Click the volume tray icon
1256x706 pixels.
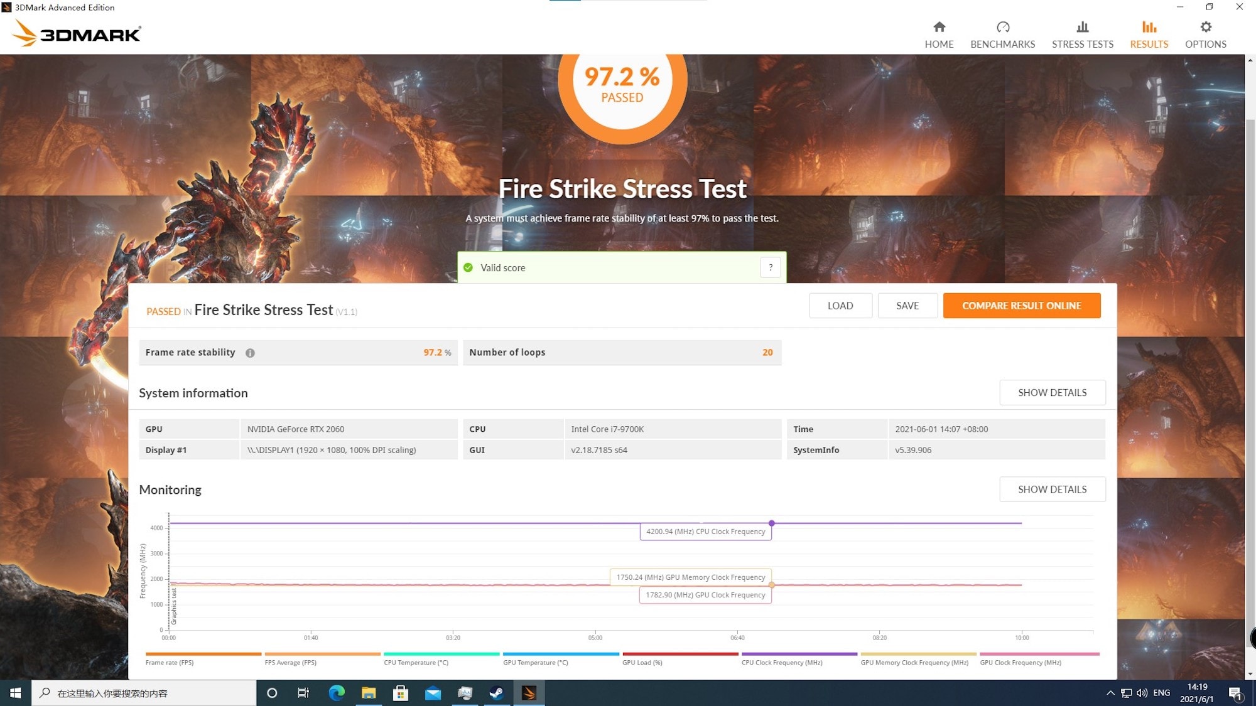click(x=1142, y=693)
